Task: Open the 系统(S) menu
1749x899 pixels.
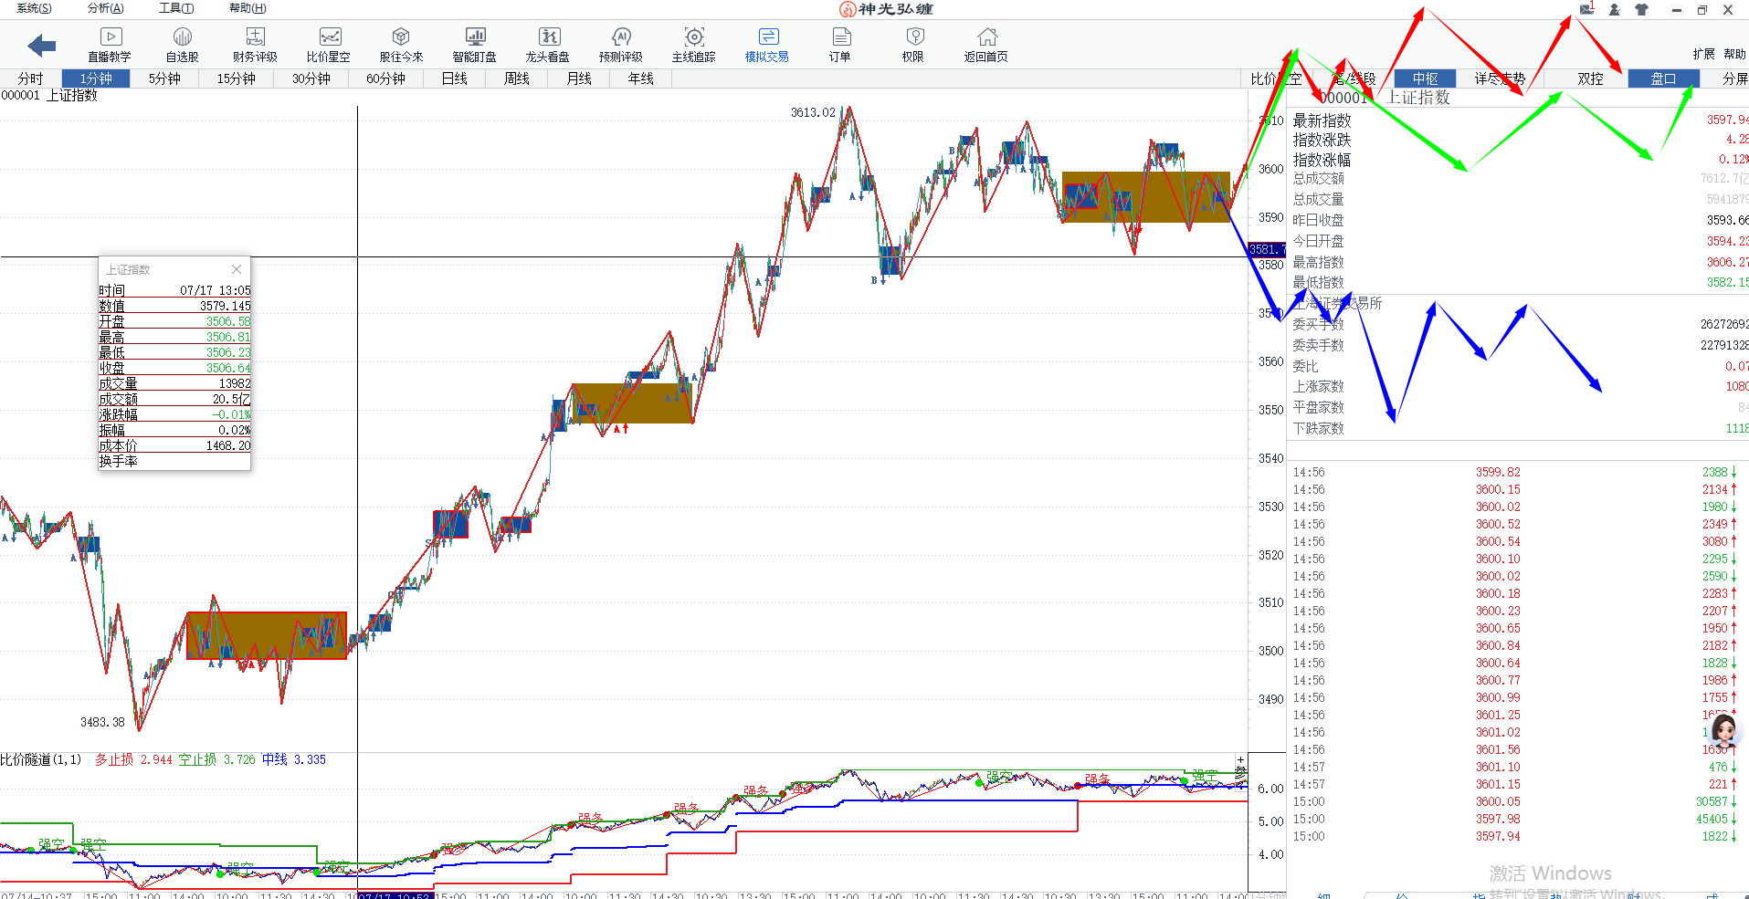Action: pyautogui.click(x=34, y=8)
